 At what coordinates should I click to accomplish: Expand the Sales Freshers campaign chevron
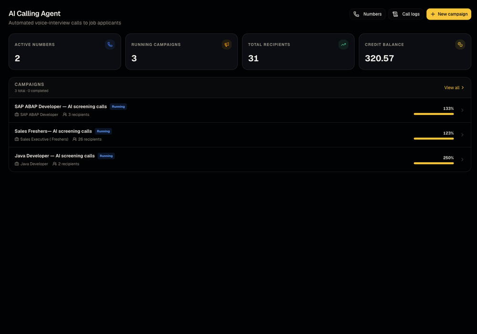pos(462,135)
